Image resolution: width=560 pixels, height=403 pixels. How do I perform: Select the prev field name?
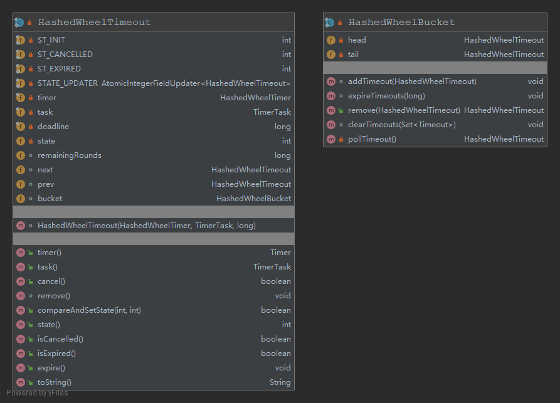coord(46,184)
